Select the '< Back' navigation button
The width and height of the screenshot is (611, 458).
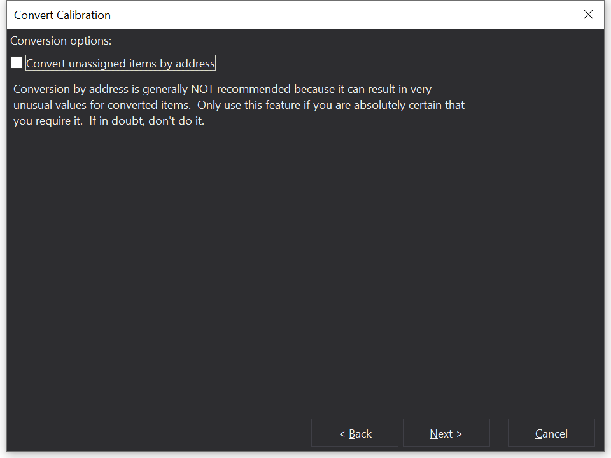[355, 433]
